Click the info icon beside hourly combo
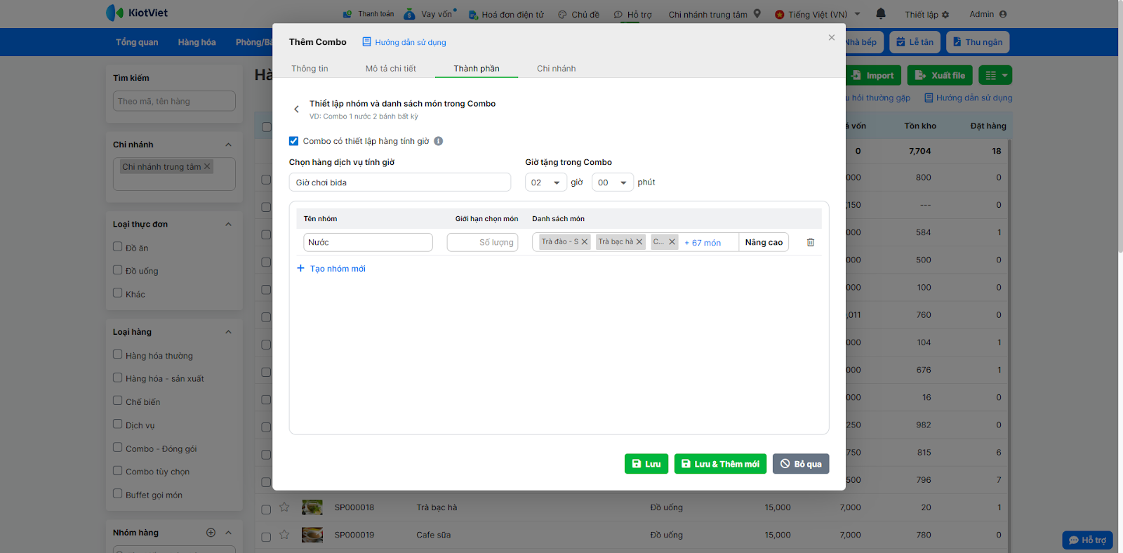 pyautogui.click(x=439, y=141)
